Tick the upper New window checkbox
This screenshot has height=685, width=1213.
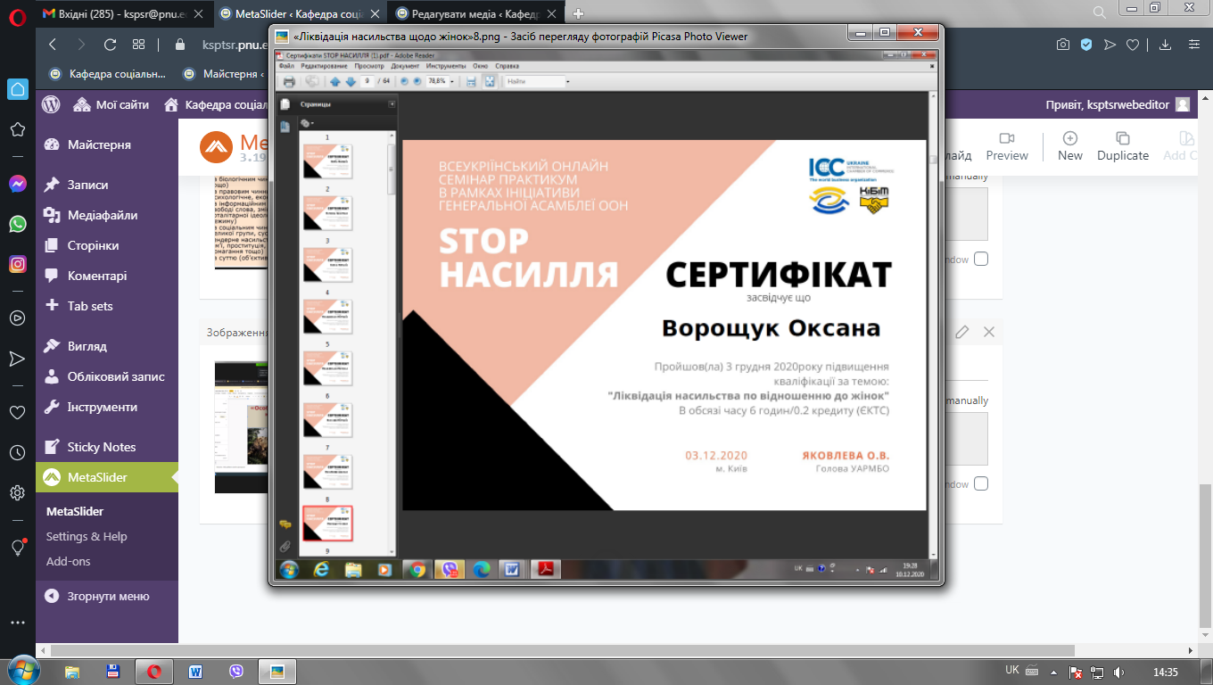[981, 259]
